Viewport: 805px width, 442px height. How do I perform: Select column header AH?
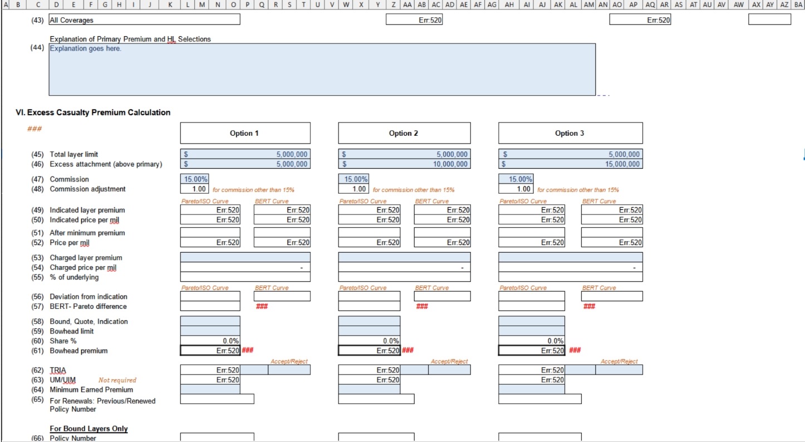[x=509, y=4]
